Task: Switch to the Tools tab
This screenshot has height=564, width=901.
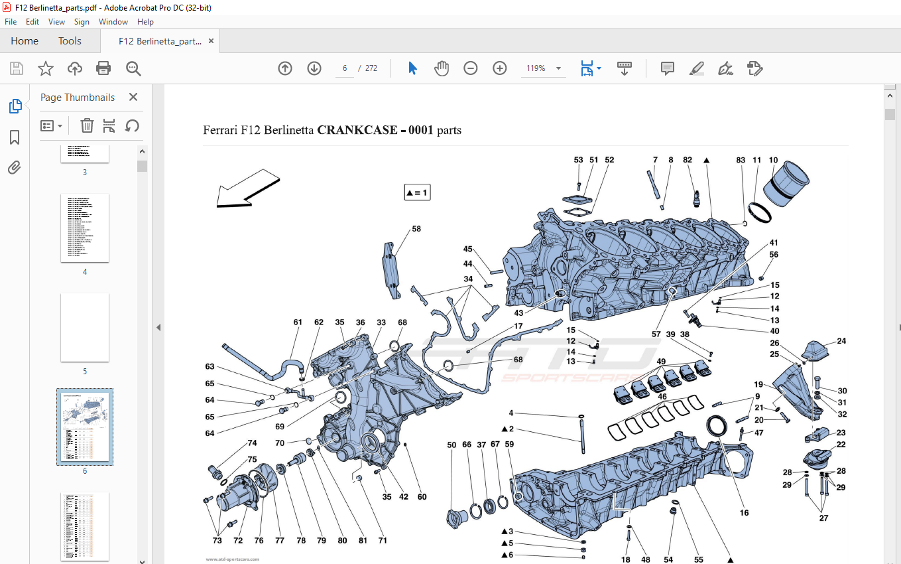Action: (x=70, y=41)
